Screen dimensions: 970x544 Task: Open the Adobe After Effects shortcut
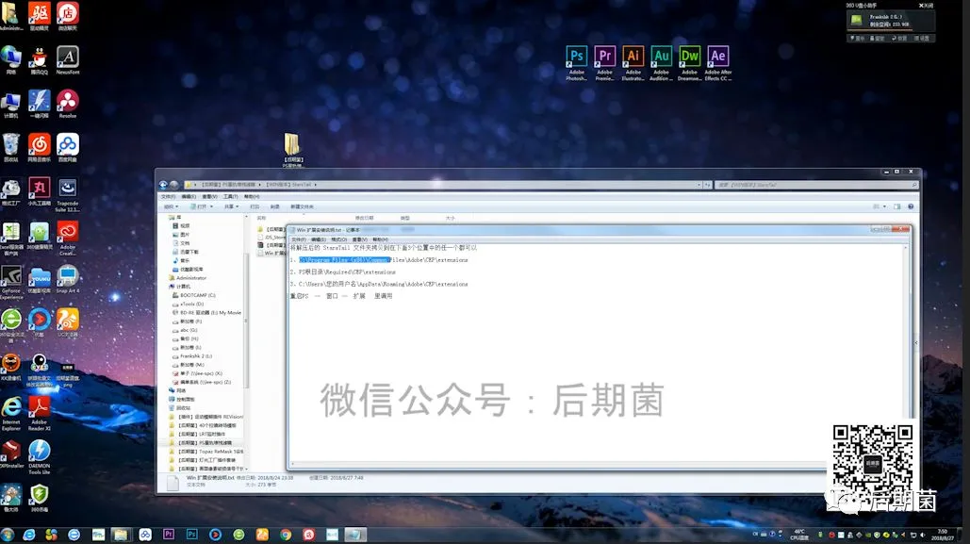(717, 63)
